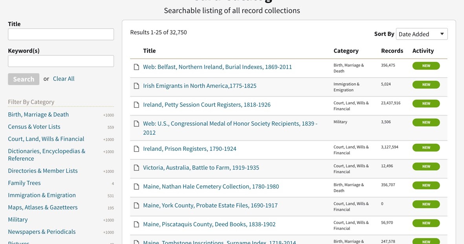Image resolution: width=464 pixels, height=244 pixels.
Task: Open "Maine, Tombstone Inscriptions, Surname Index" collection
Action: [219, 242]
